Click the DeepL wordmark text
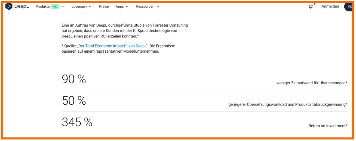Viewport: 356px width, 141px height. point(22,7)
